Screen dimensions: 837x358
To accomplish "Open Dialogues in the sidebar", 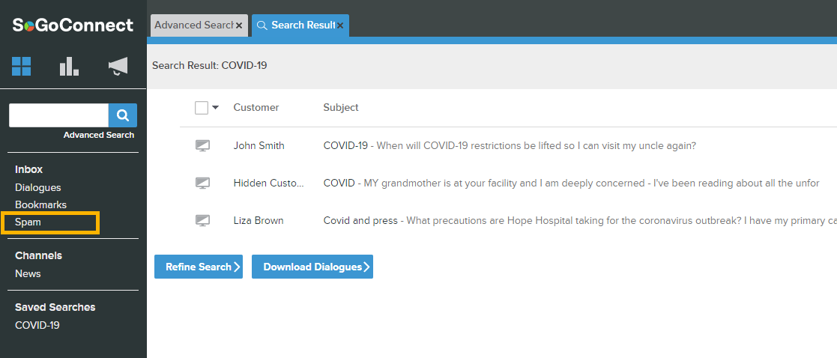I will 38,188.
